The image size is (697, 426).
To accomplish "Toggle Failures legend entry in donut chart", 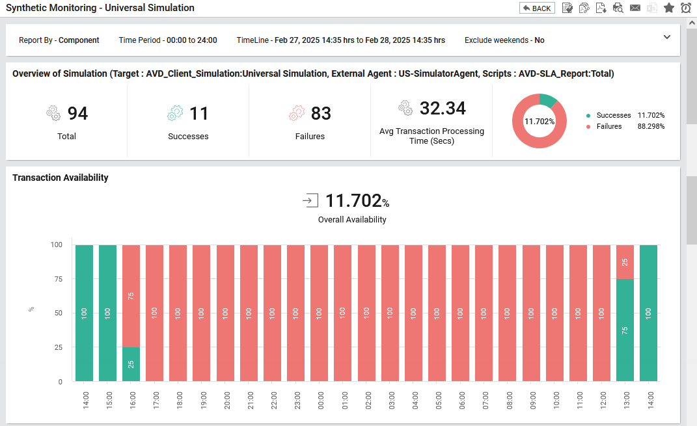I will [x=608, y=126].
